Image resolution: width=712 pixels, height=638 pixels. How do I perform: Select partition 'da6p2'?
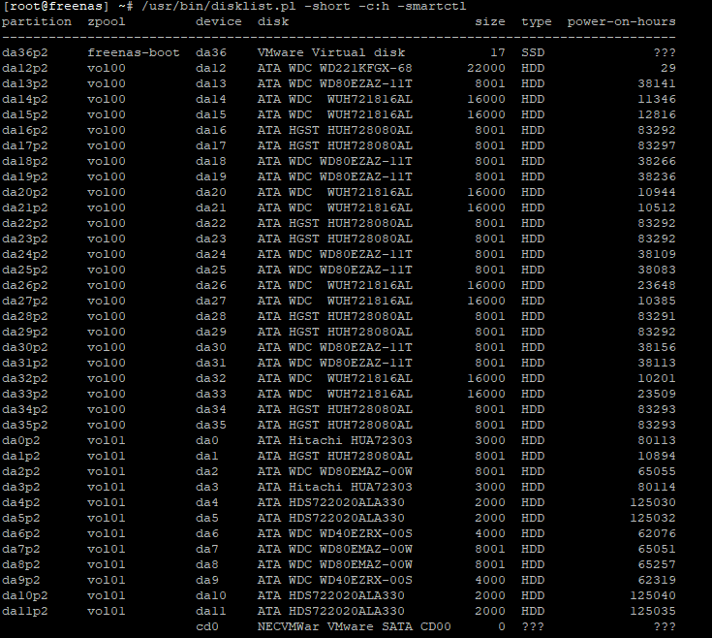pyautogui.click(x=21, y=533)
